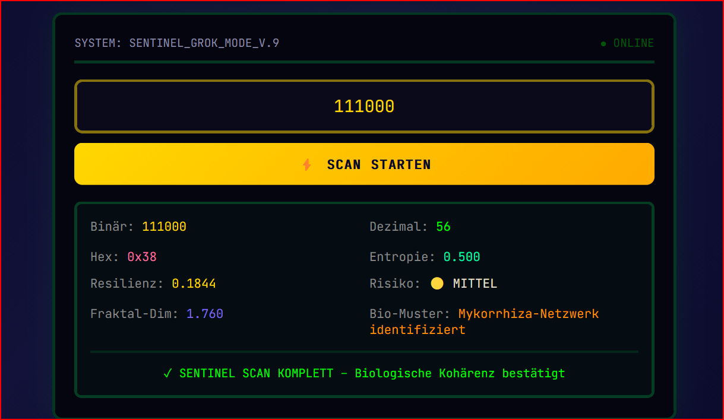Toggle the binary value 111000 in results
The height and width of the screenshot is (420, 724).
pos(164,226)
